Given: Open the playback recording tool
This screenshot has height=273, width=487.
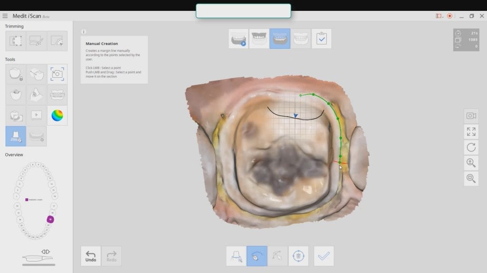Looking at the screenshot, I should click(37, 115).
